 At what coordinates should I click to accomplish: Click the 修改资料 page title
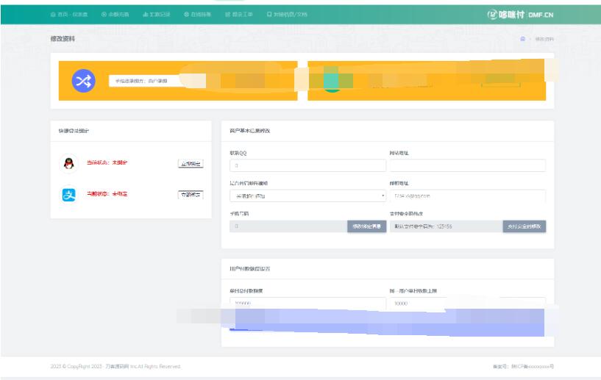tap(63, 39)
